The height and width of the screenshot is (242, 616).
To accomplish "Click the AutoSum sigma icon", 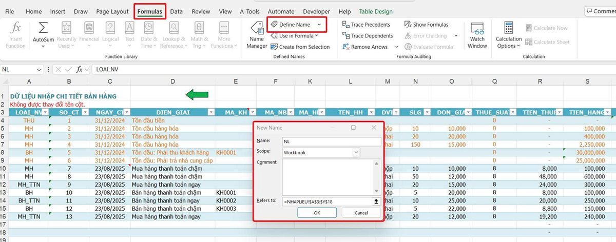I will click(43, 29).
